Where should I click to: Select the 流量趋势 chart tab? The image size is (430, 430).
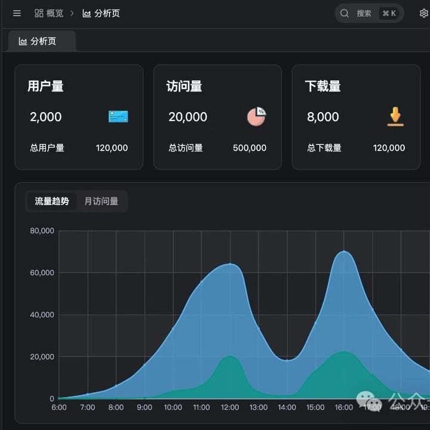[52, 201]
